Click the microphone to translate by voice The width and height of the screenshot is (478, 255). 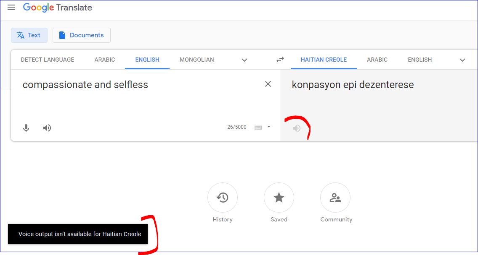tap(26, 128)
